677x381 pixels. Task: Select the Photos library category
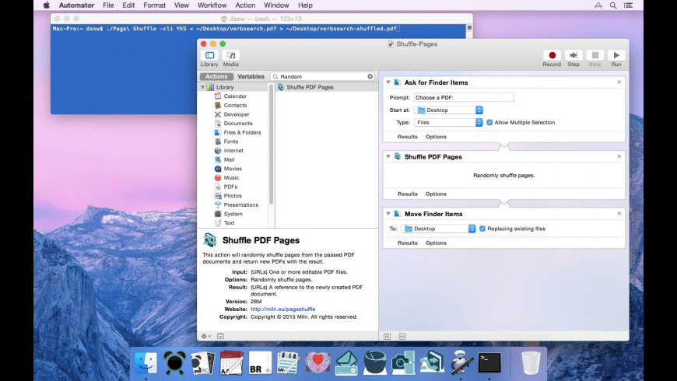(x=233, y=196)
